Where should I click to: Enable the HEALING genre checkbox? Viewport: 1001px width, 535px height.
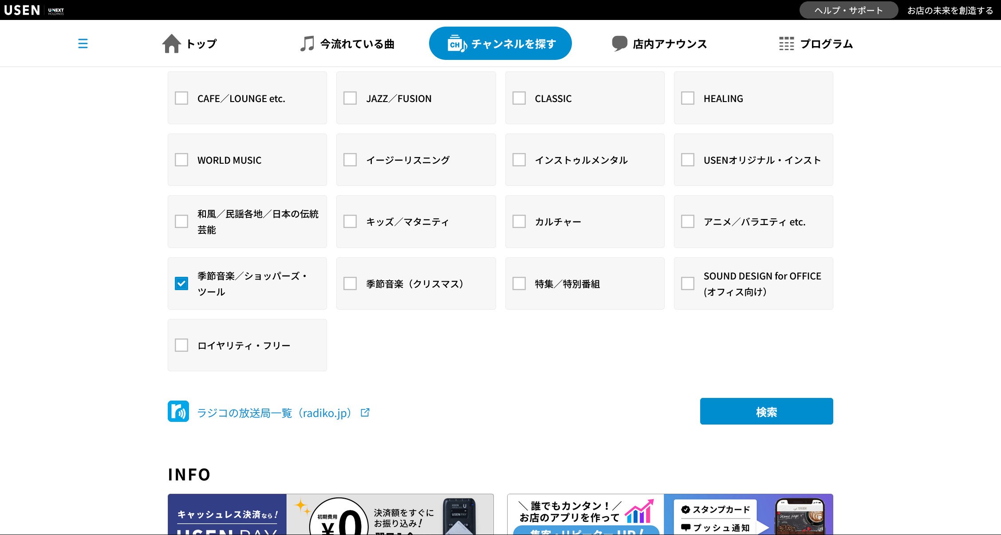click(688, 98)
